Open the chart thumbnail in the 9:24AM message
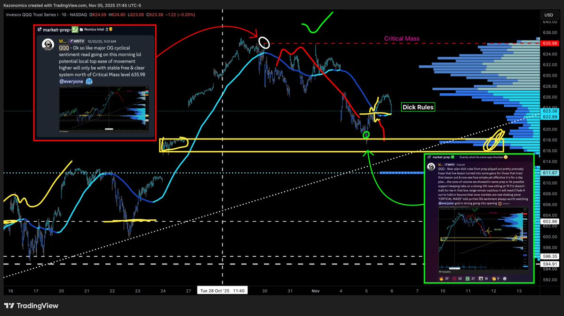The width and height of the screenshot is (564, 316). tap(484, 239)
